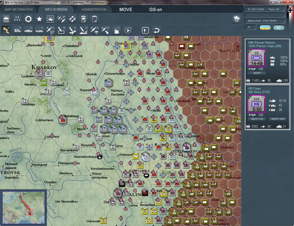Image resolution: width=294 pixels, height=226 pixels.
Task: Open the production gear screen
Action: (28, 19)
